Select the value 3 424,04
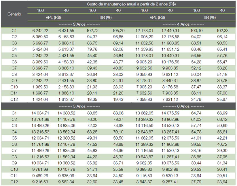 pos(40,75)
